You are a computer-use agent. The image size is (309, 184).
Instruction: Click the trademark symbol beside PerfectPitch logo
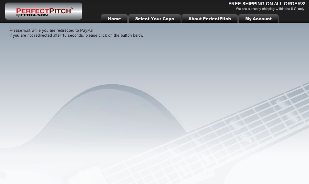pyautogui.click(x=72, y=8)
